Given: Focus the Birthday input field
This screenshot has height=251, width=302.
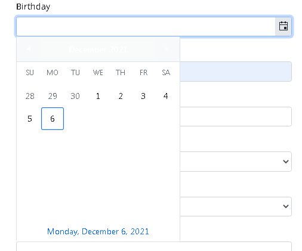Looking at the screenshot, I should pyautogui.click(x=146, y=26).
